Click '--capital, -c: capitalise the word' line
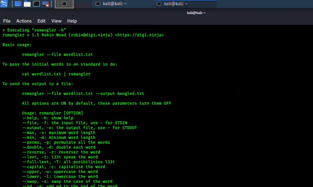 tap(64, 167)
